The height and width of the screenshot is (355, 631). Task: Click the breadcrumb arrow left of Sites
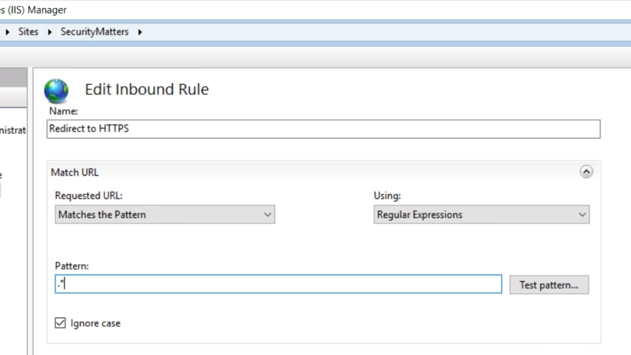[7, 32]
